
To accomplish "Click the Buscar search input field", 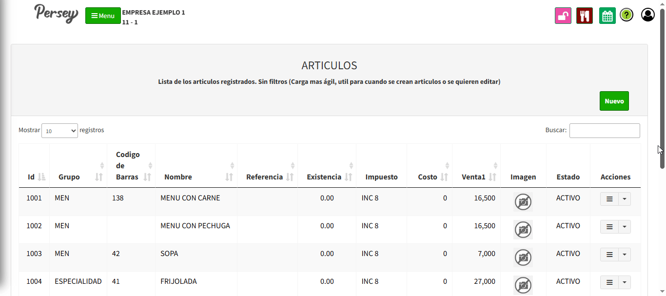I will pyautogui.click(x=604, y=131).
